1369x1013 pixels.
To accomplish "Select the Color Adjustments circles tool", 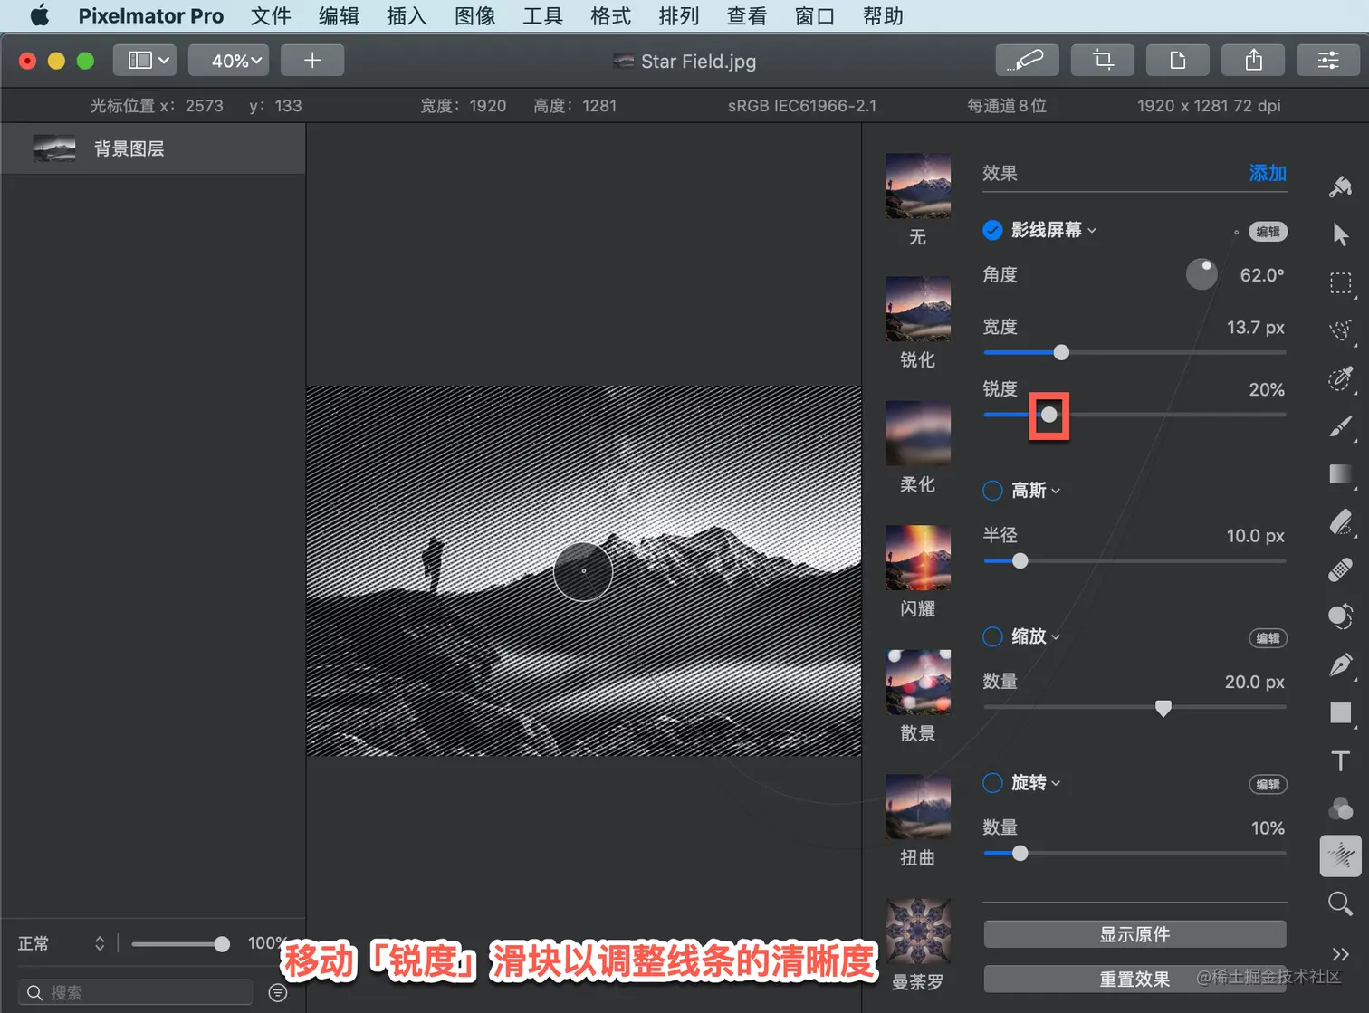I will click(x=1341, y=808).
